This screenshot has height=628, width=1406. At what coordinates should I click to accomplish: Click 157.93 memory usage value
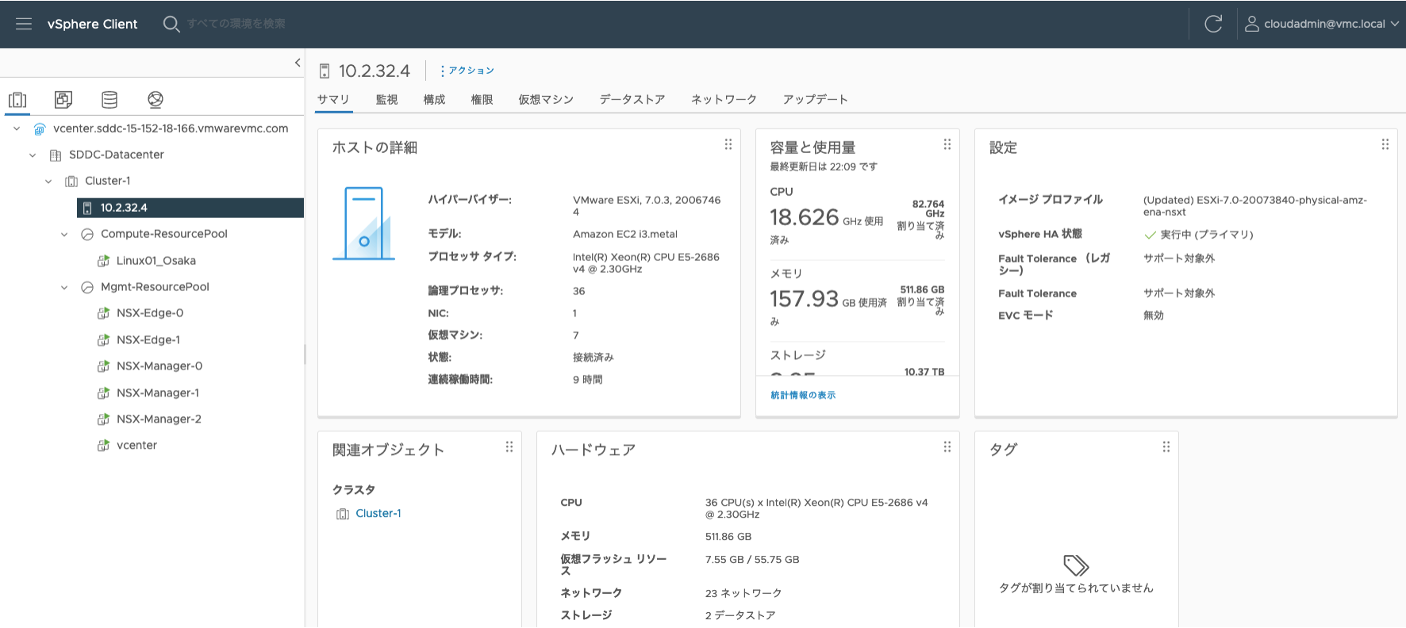pyautogui.click(x=804, y=298)
